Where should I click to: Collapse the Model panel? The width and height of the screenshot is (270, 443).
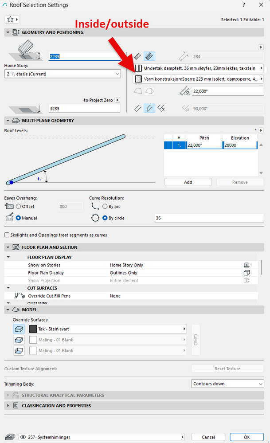tap(8, 310)
